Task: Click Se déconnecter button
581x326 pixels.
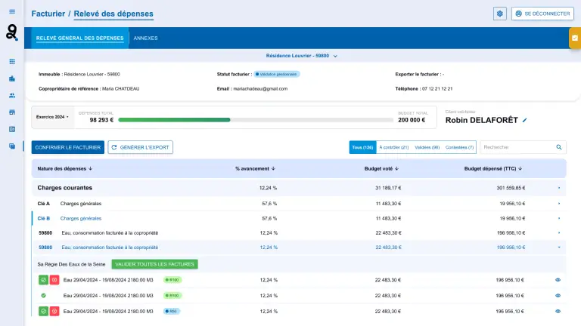Action: [x=542, y=14]
